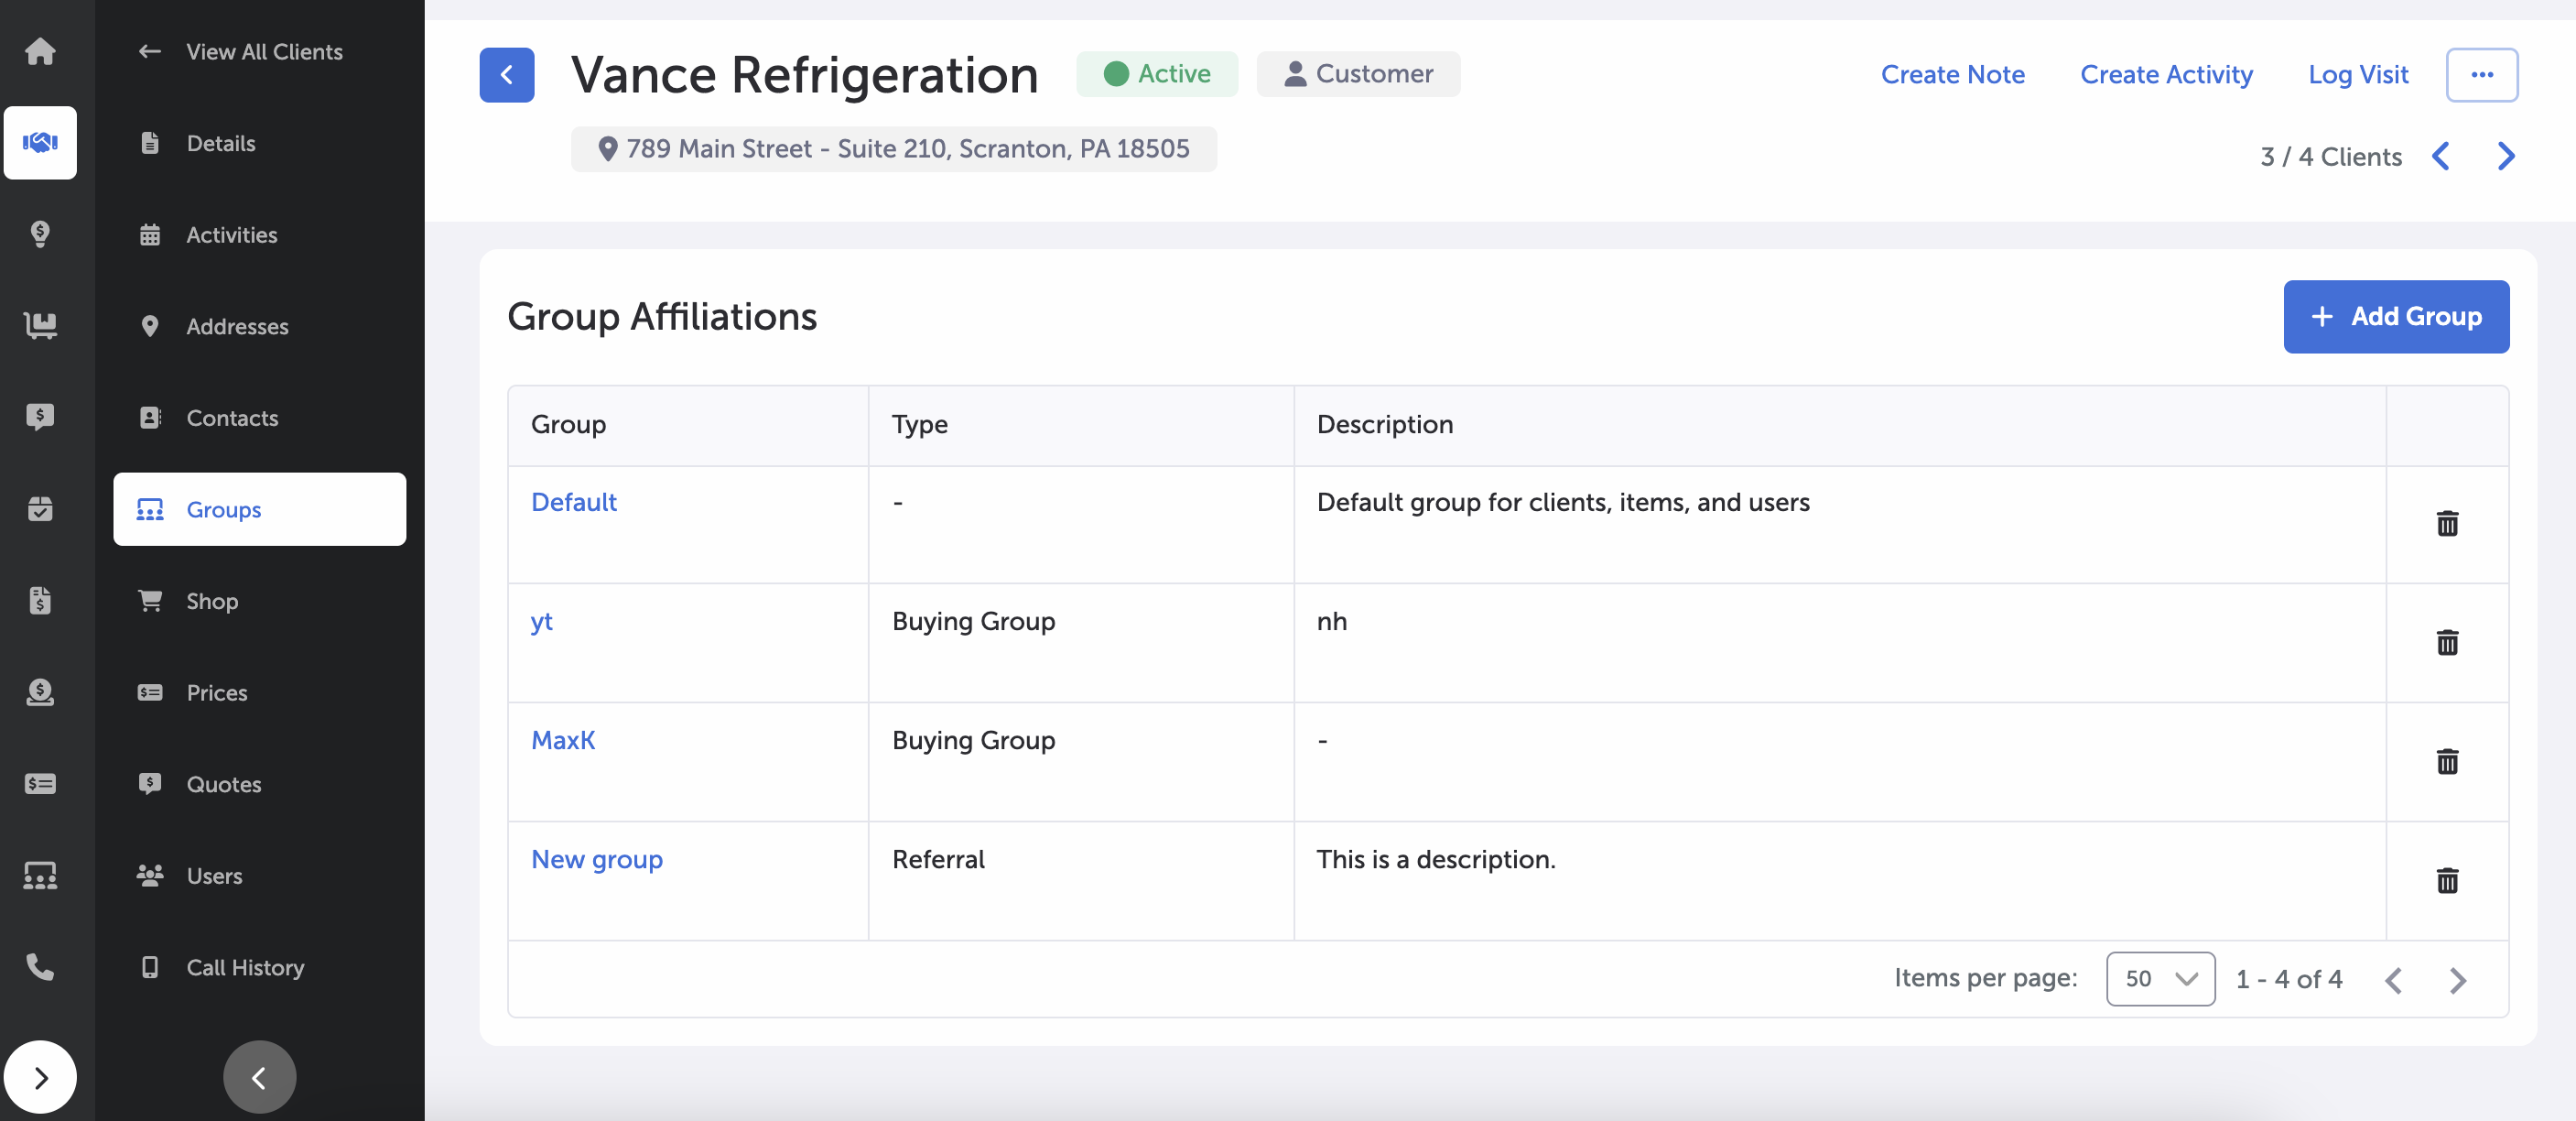Expand the left rail with the round arrow button
This screenshot has width=2576, height=1121.
click(40, 1078)
